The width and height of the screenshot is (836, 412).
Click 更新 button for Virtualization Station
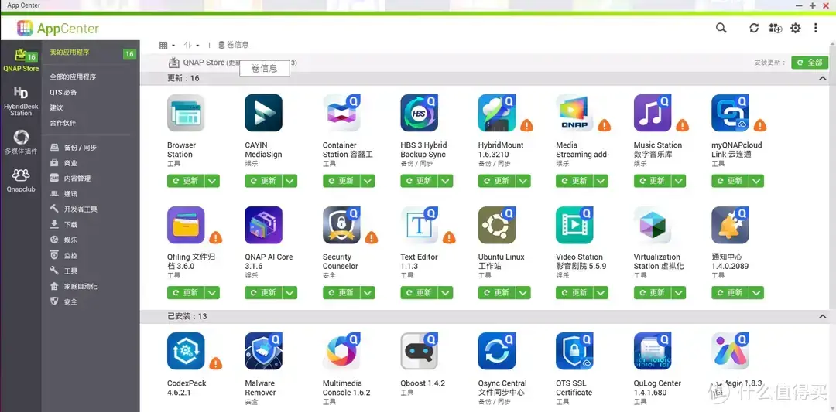(x=653, y=293)
